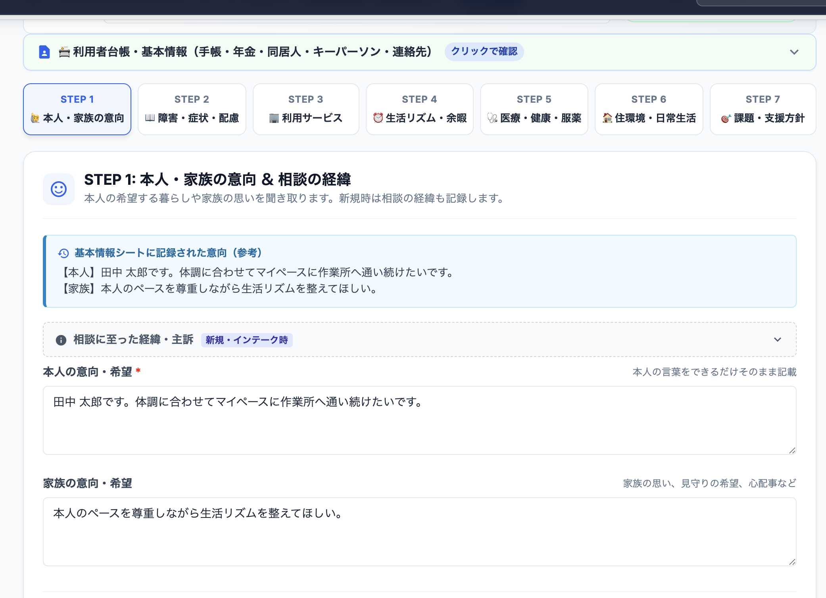Click resize handle of 家族の意向 text area
The height and width of the screenshot is (598, 826).
792,562
